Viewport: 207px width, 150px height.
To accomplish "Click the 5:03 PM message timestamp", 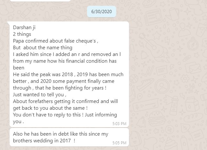I will pos(119,123).
